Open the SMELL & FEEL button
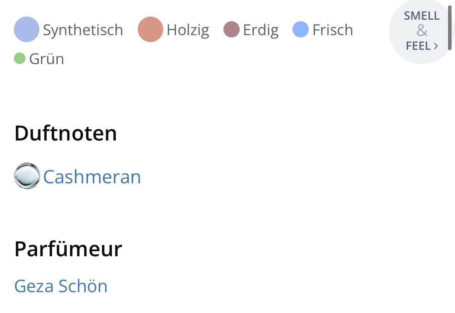455x313 pixels. pyautogui.click(x=421, y=31)
